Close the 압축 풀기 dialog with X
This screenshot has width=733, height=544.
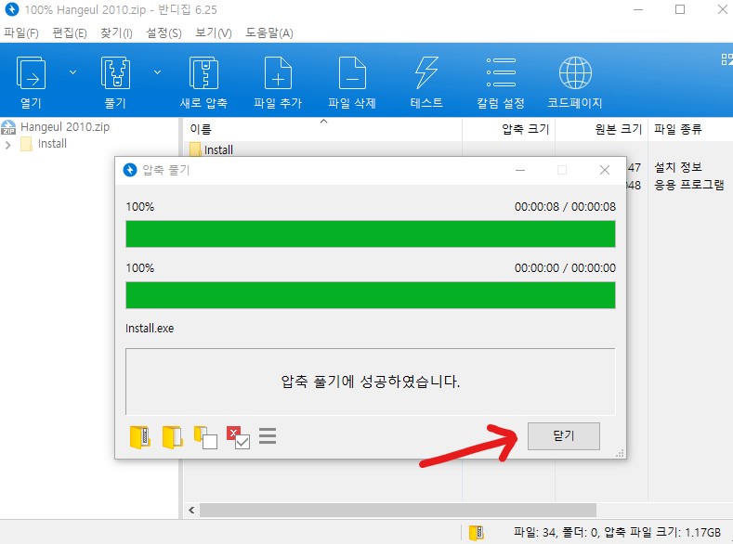click(x=605, y=170)
